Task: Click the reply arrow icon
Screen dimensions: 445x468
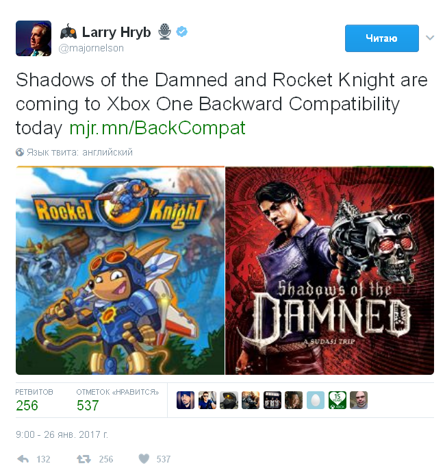Action: (x=23, y=458)
